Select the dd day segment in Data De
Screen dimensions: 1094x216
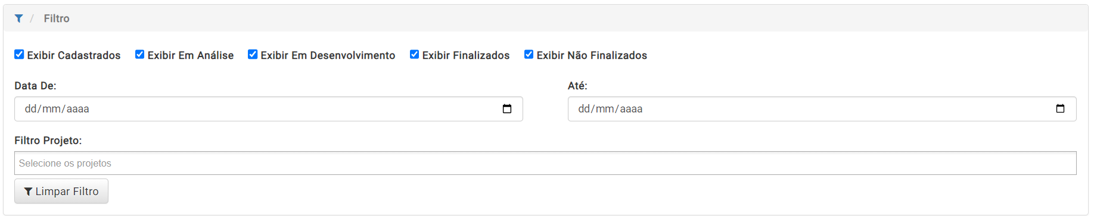pos(31,109)
